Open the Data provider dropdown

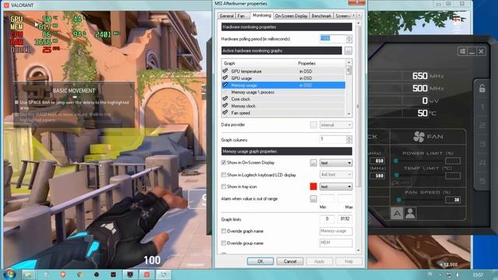[x=335, y=125]
